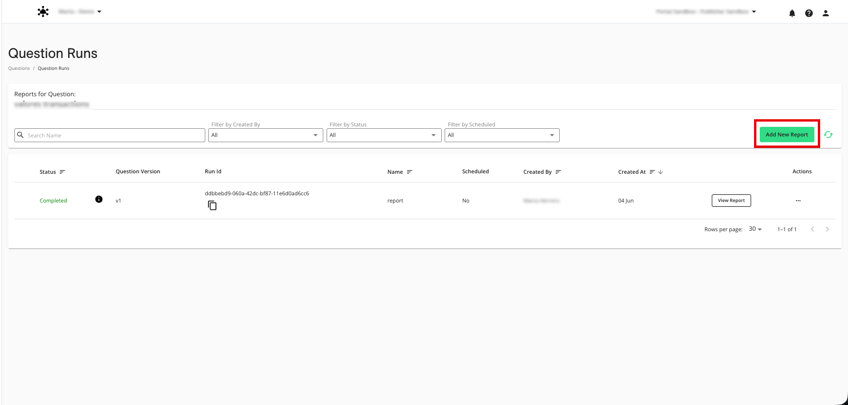848x405 pixels.
Task: Select Run Id ddbbebd9-060a-42dc-bf87-11e6d0ad6cc6
Action: [257, 193]
